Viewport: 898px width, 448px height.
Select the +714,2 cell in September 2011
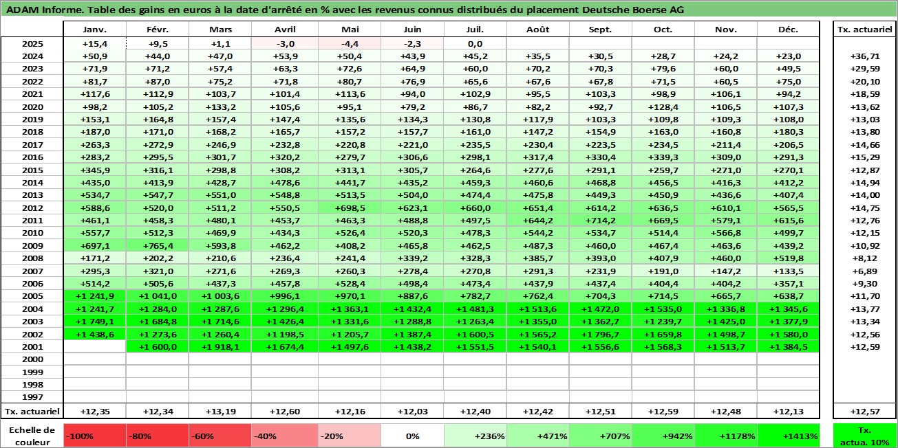601,220
